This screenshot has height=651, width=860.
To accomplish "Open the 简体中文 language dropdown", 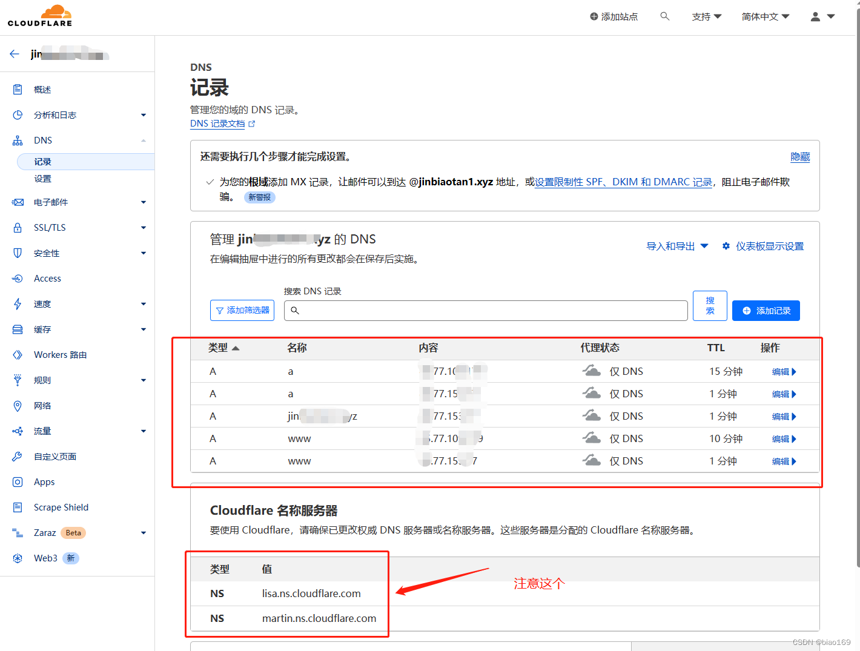I will pyautogui.click(x=766, y=17).
